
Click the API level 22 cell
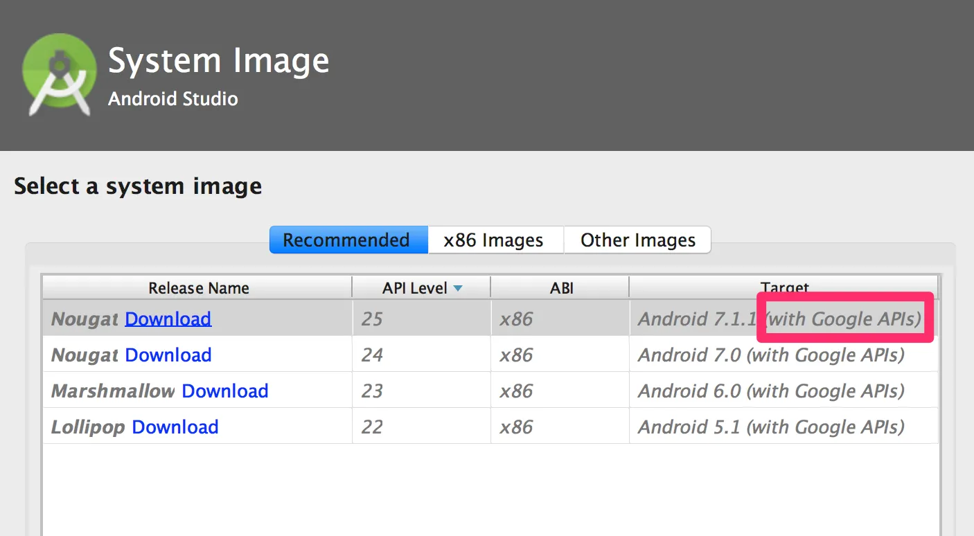421,427
